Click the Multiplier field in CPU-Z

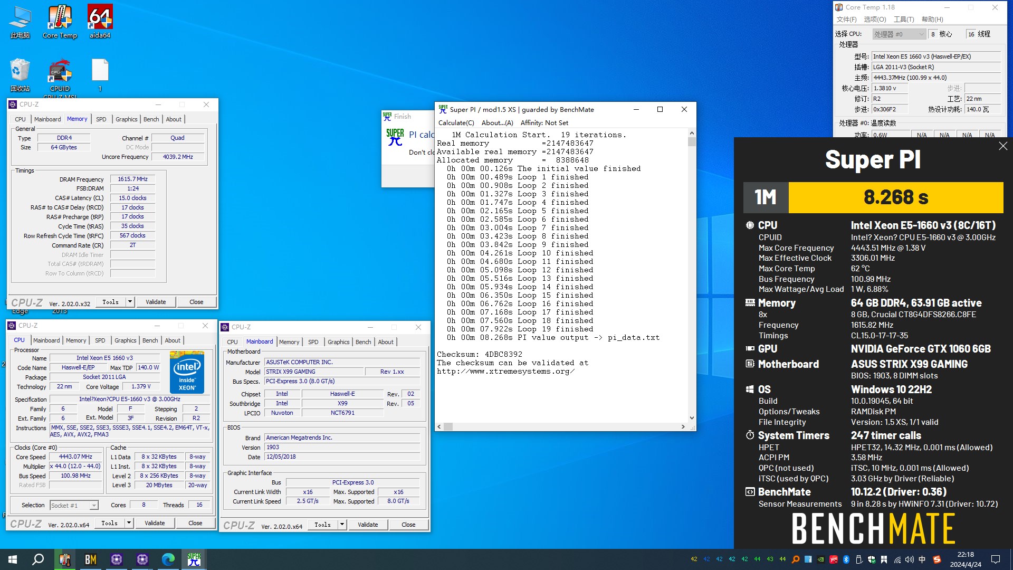pyautogui.click(x=75, y=466)
